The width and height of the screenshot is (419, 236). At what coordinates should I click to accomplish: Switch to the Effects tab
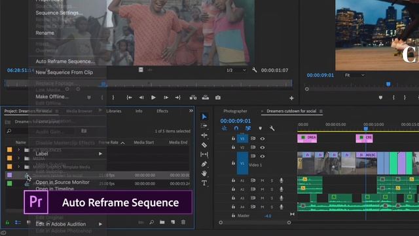[x=162, y=111]
